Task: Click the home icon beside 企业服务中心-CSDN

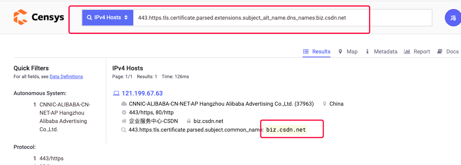Action: point(124,121)
